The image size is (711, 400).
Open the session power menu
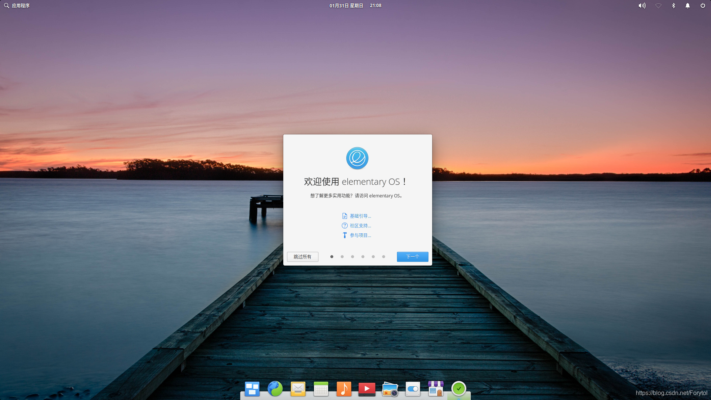(702, 6)
